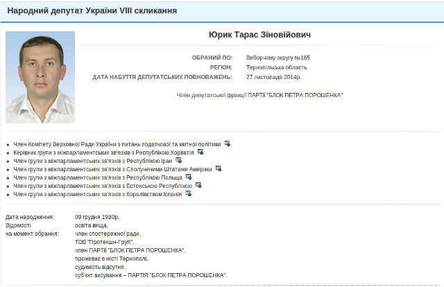Click the deputy's portrait photo
Viewport: 444px width, 287px height.
point(40,77)
